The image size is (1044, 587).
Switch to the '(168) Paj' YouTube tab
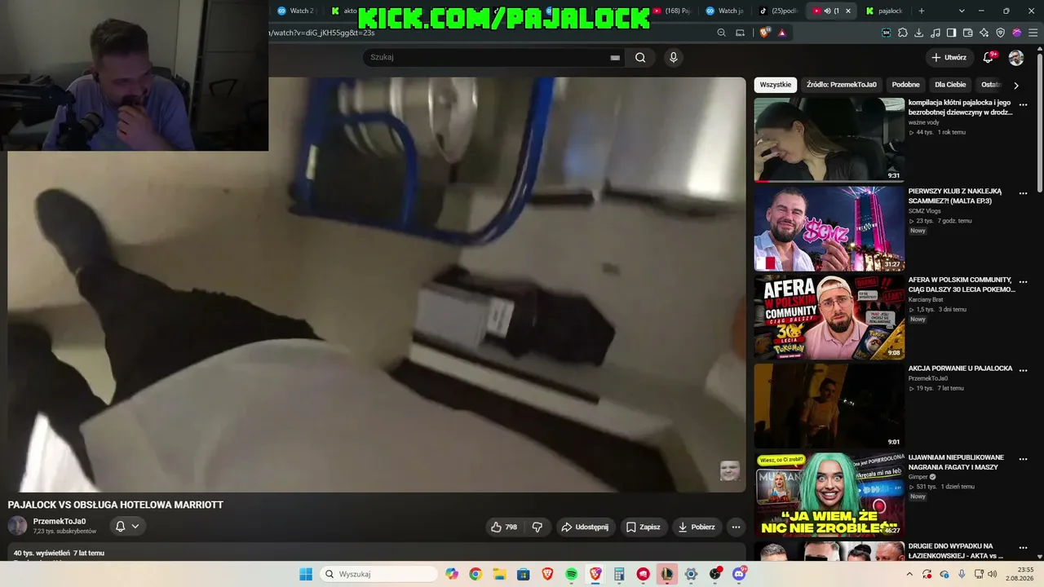pos(673,11)
